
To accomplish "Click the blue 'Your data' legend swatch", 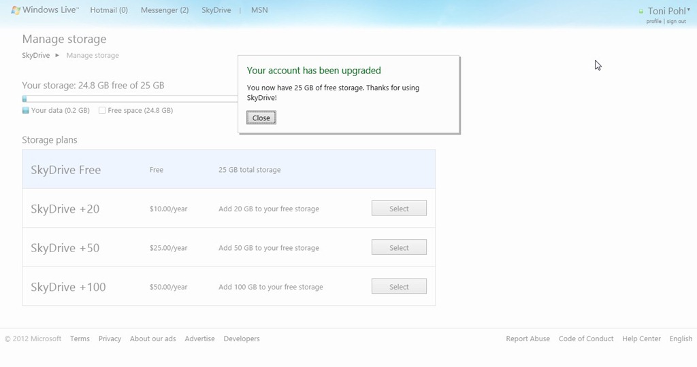I will (x=26, y=110).
